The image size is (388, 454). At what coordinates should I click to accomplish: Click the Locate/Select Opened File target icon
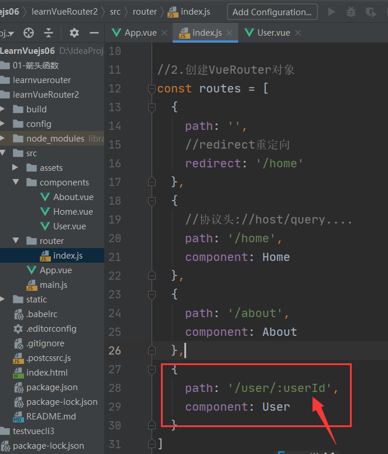click(28, 33)
